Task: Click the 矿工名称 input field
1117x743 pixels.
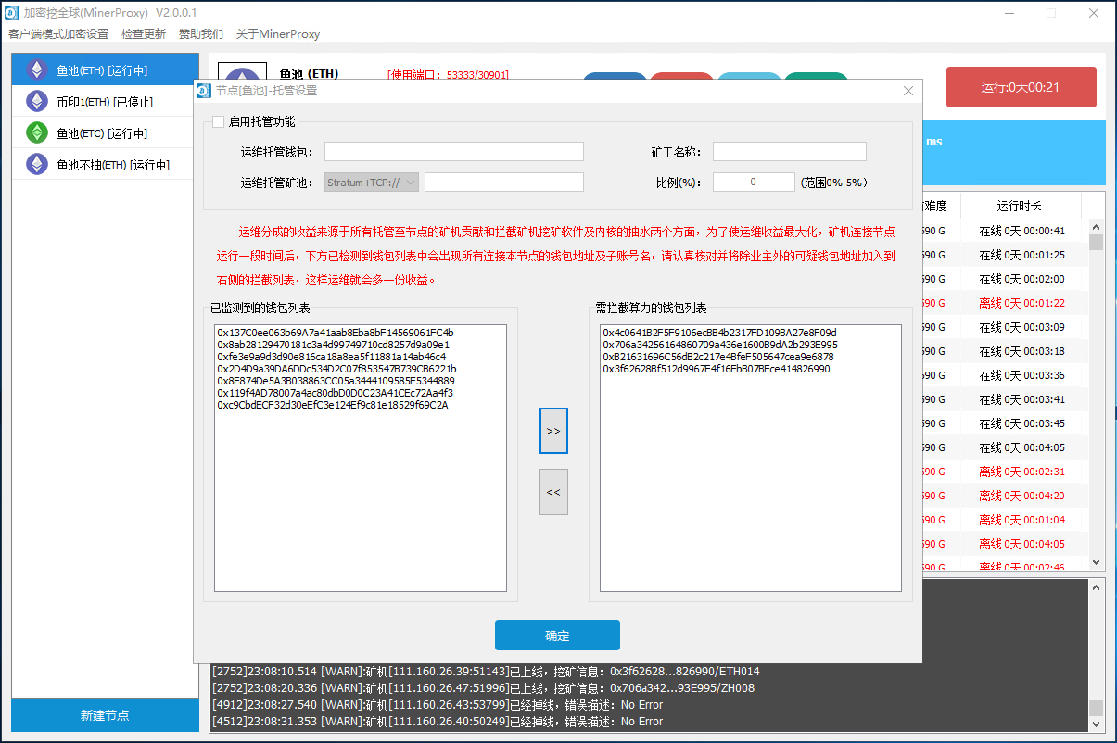Action: click(789, 152)
